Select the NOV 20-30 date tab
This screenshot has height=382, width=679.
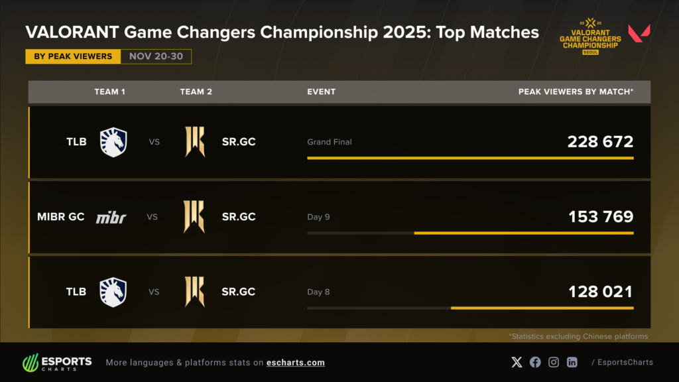point(156,56)
